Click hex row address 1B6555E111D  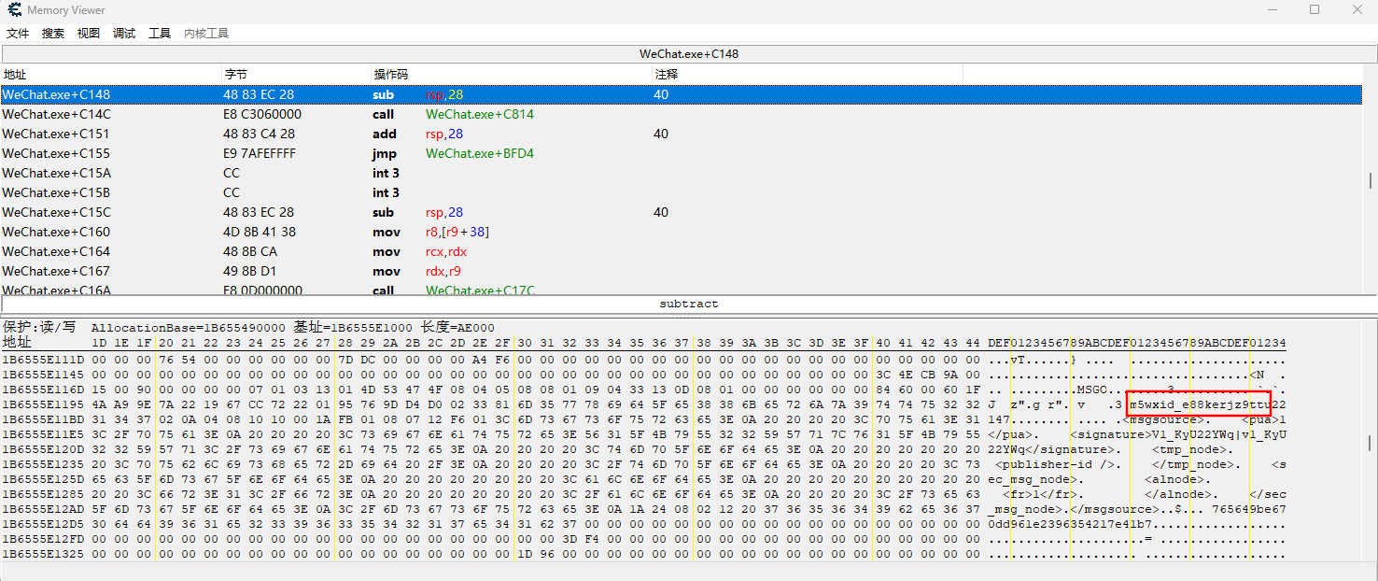click(x=43, y=360)
